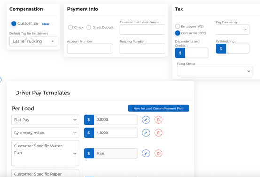Click the Per Load section heading
This screenshot has height=177, width=260.
(x=23, y=108)
